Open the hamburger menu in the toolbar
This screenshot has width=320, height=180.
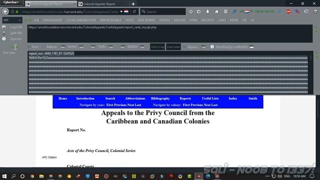pyautogui.click(x=225, y=11)
